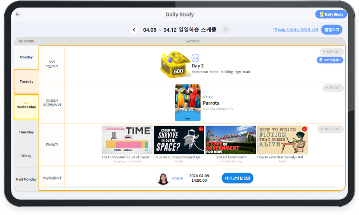Open the 월별보기 monthly view
Viewport: 359px width, 215px height.
pos(332,30)
